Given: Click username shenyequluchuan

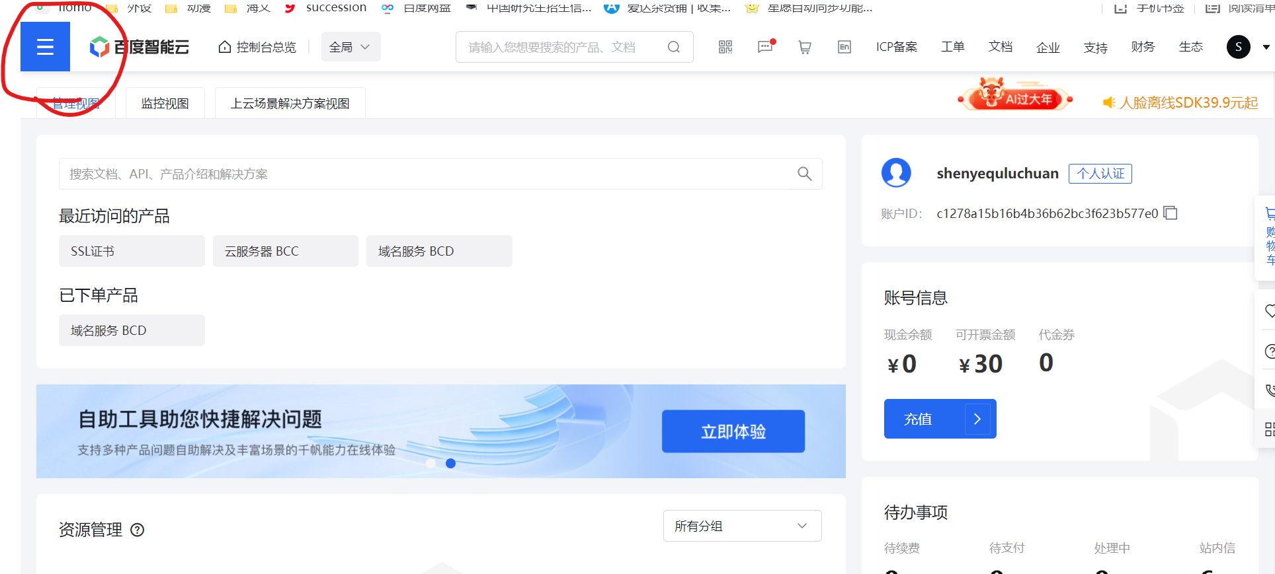Looking at the screenshot, I should [997, 174].
